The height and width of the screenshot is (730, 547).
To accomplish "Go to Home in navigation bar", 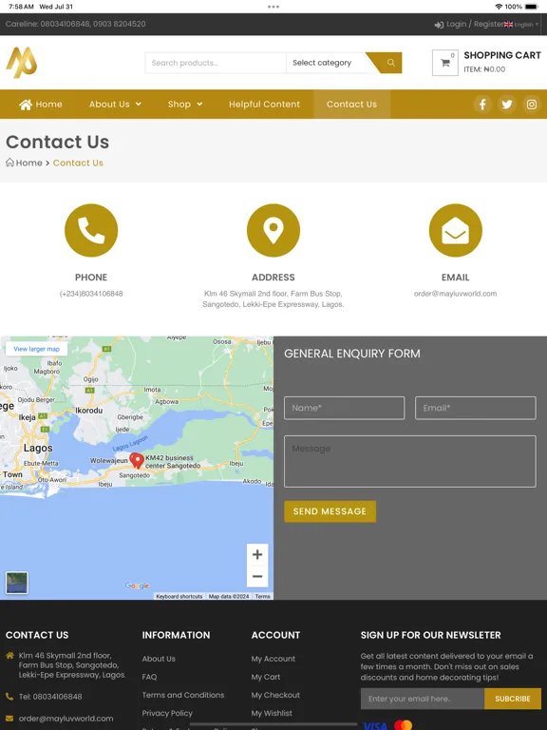I will [x=41, y=105].
